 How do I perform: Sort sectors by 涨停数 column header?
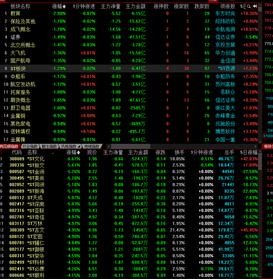tap(161, 7)
